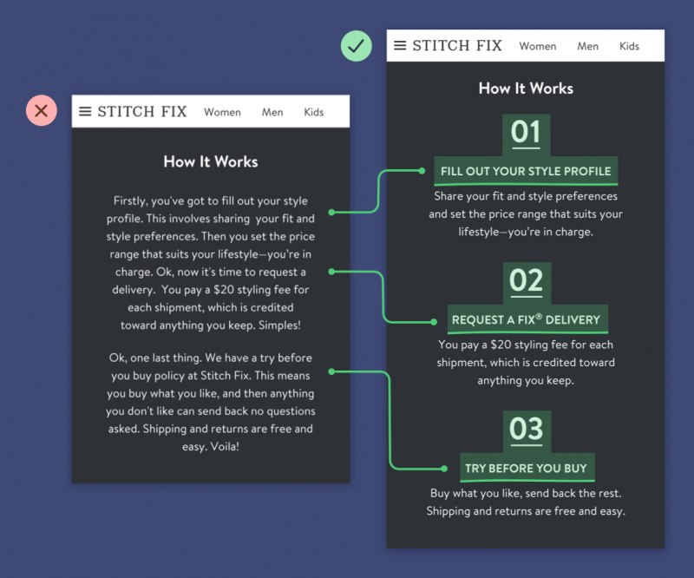Open hamburger menu in left Stitch Fix mockup
The width and height of the screenshot is (694, 578).
tap(85, 111)
